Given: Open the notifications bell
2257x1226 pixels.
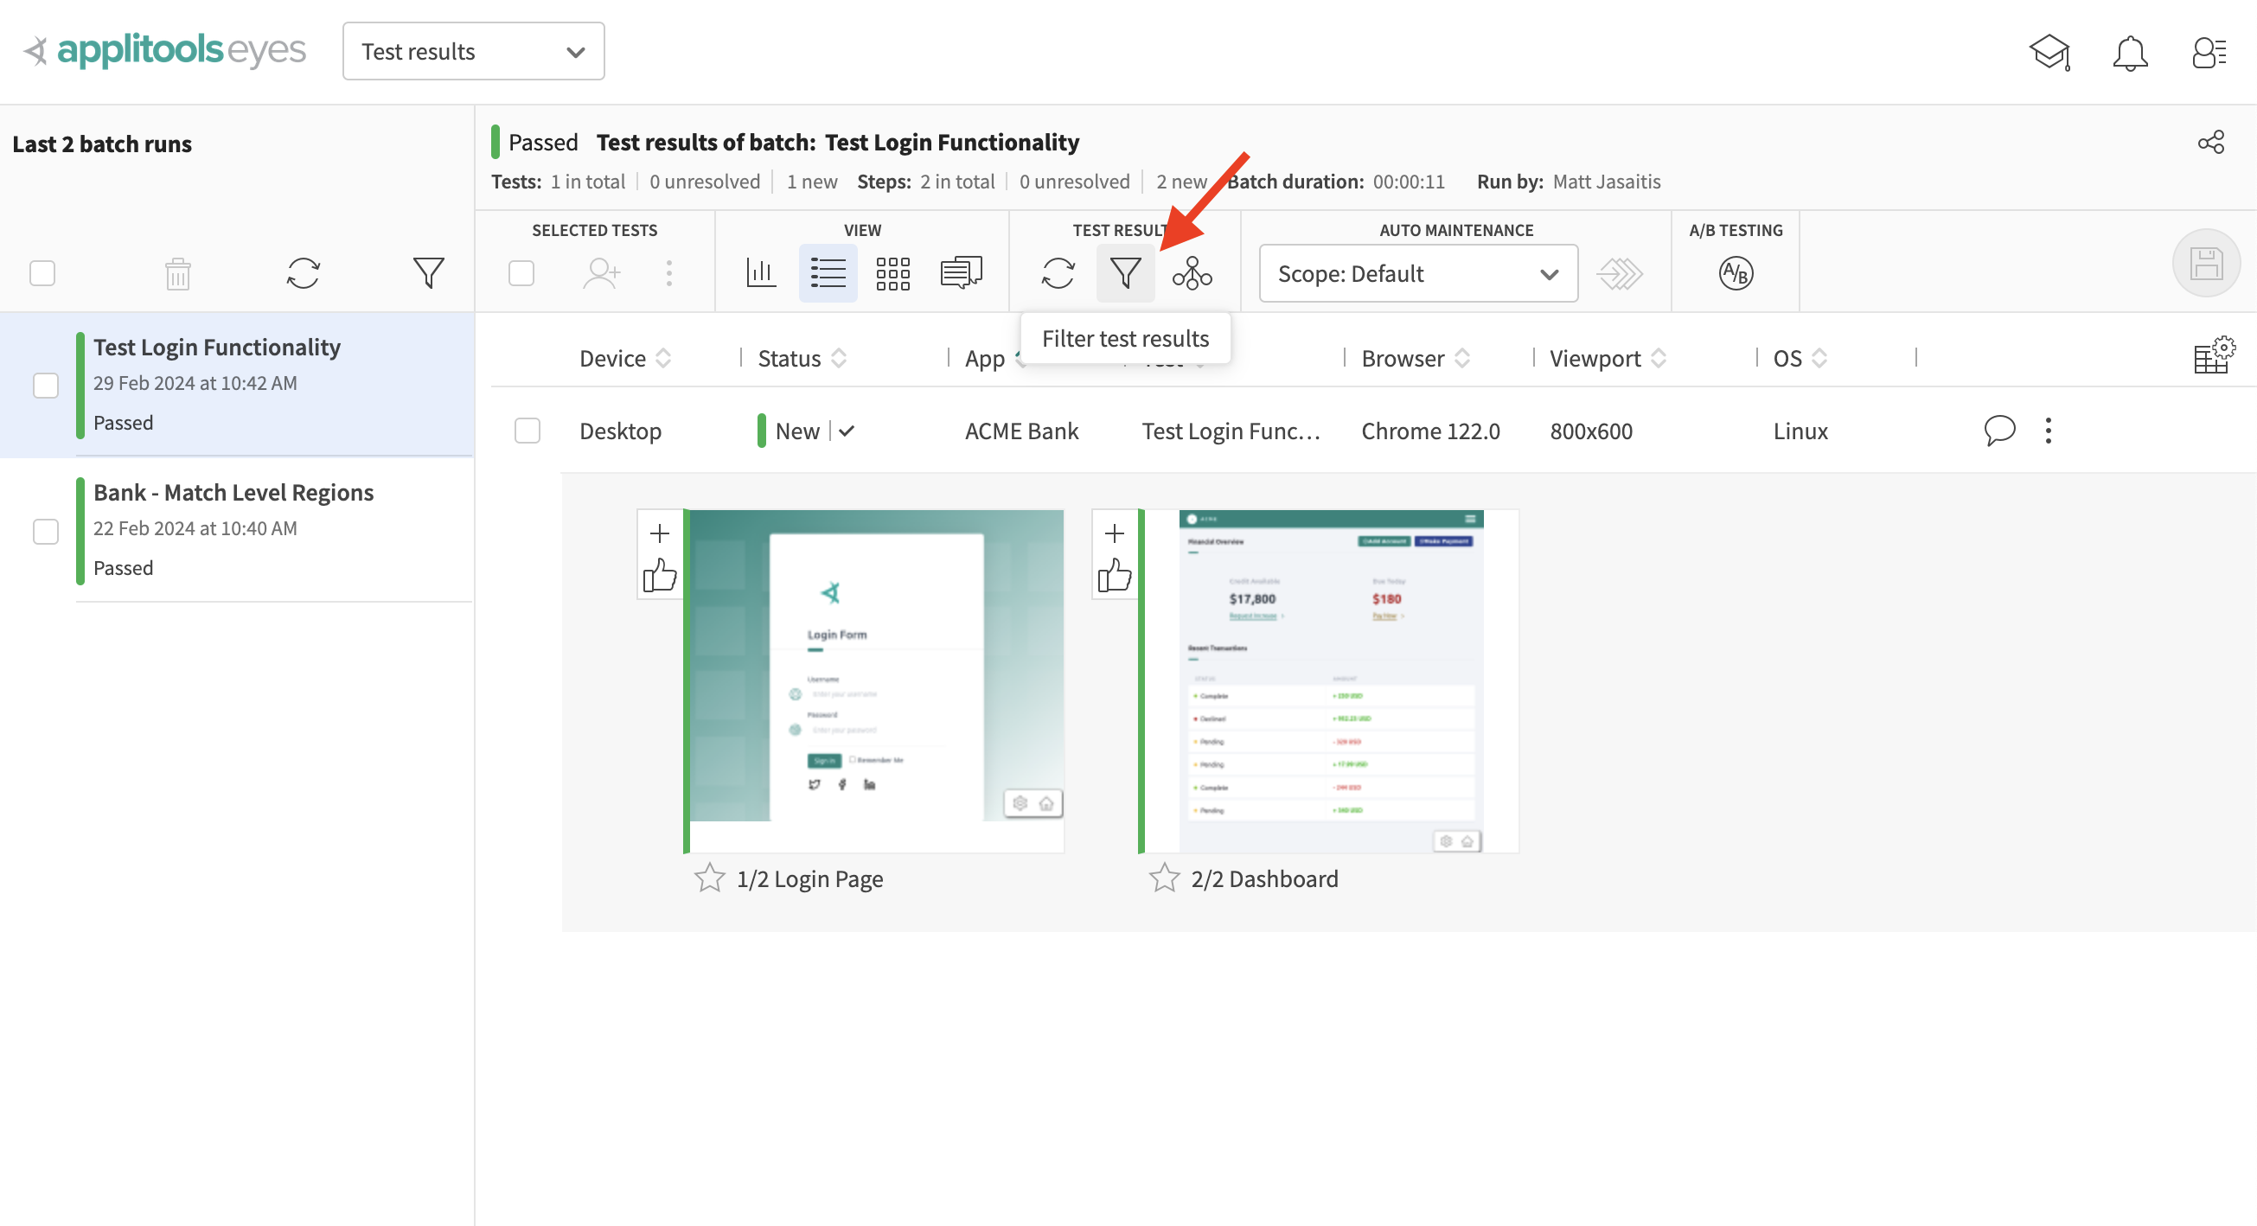Looking at the screenshot, I should tap(2130, 53).
